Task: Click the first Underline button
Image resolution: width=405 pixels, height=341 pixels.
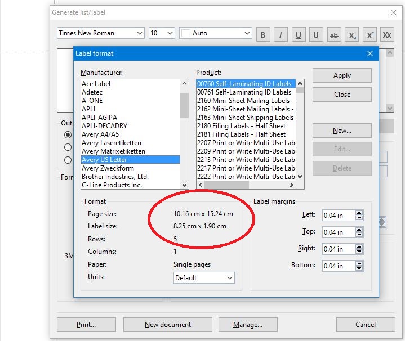Action: click(299, 34)
